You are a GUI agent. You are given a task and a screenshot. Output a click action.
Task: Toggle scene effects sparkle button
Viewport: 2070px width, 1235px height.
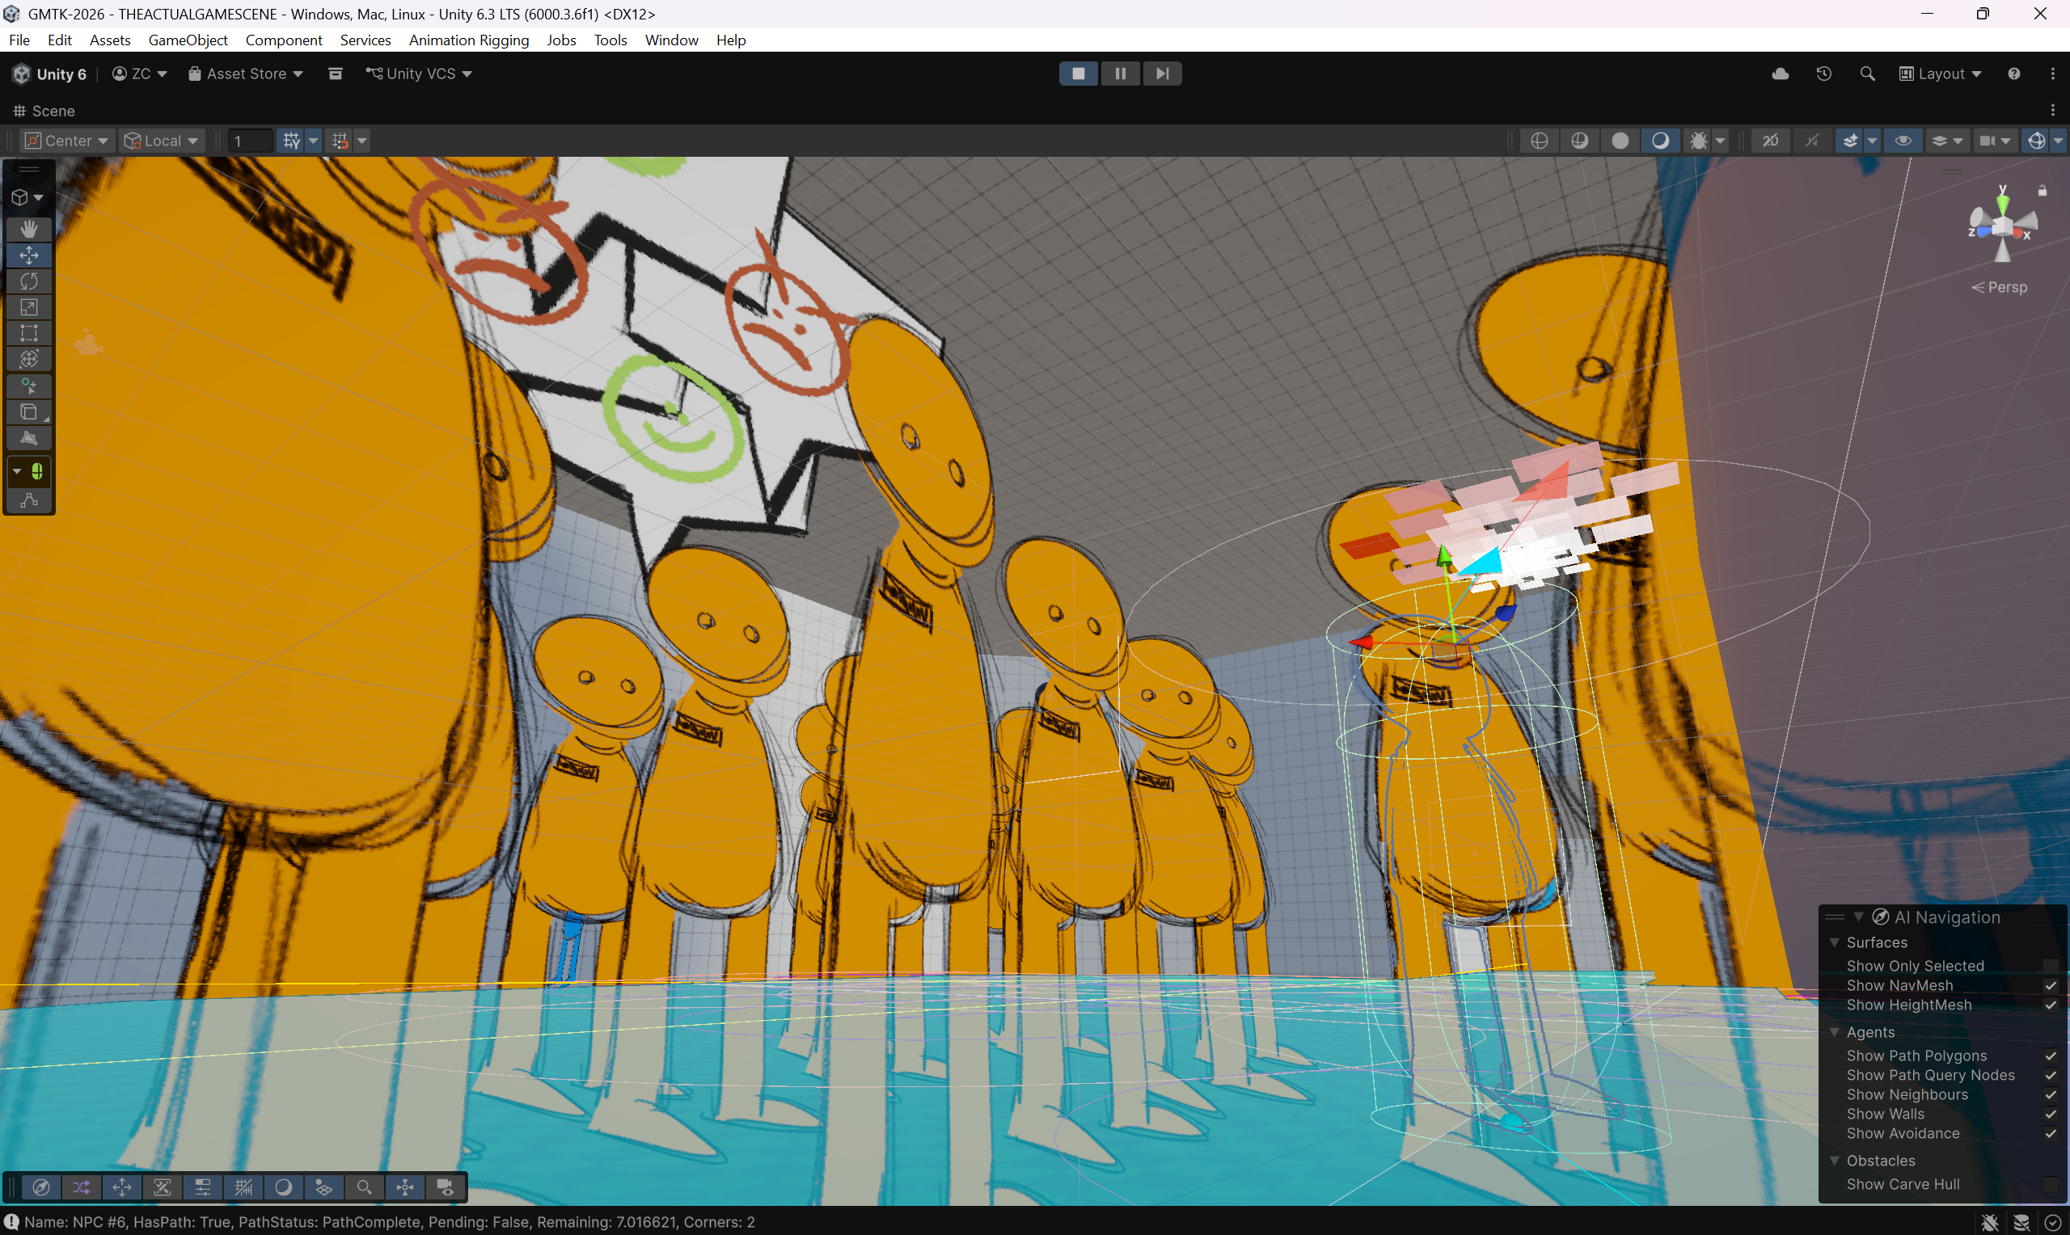pos(1850,141)
